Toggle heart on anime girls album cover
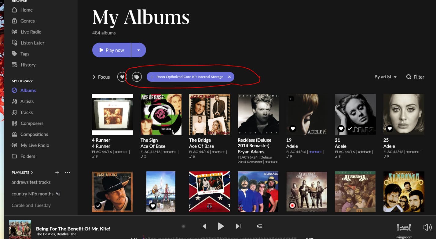 click(153, 206)
